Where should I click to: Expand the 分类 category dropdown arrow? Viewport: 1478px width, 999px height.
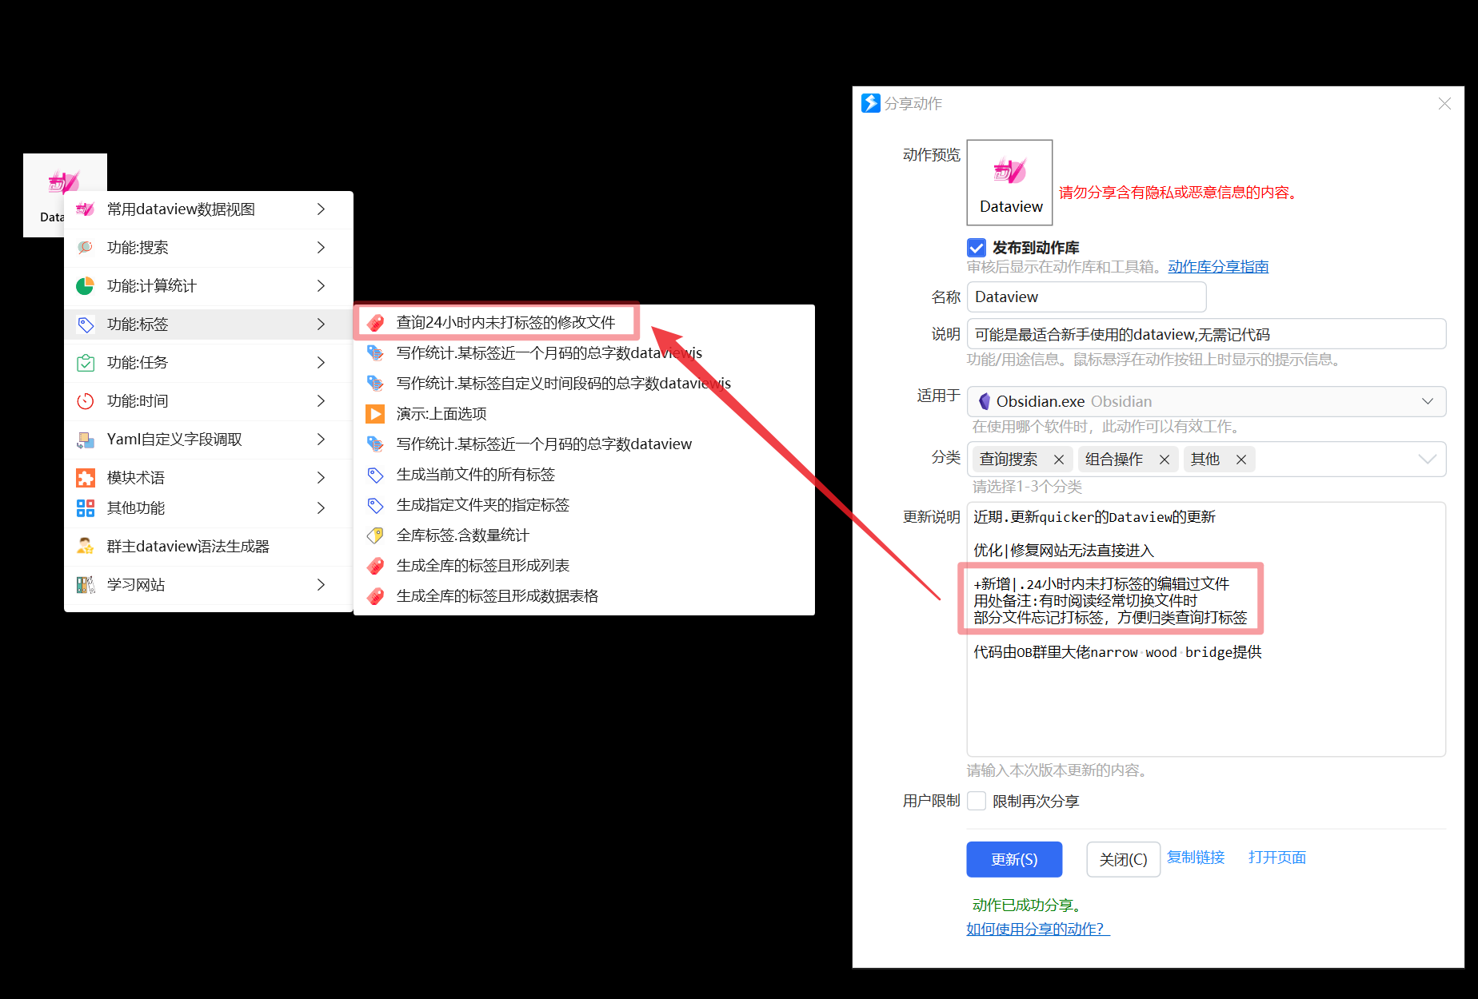pyautogui.click(x=1427, y=459)
